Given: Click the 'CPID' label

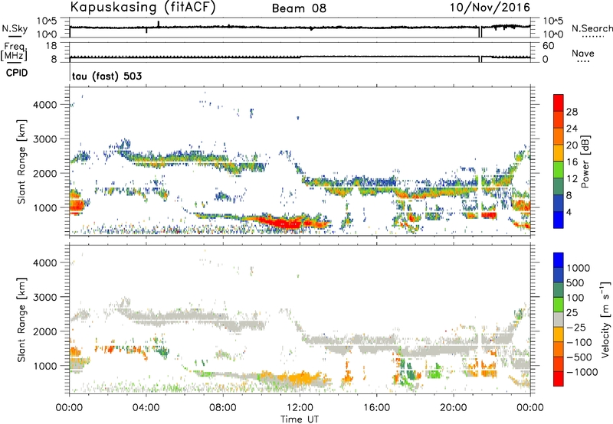Looking at the screenshot, I should coord(17,73).
